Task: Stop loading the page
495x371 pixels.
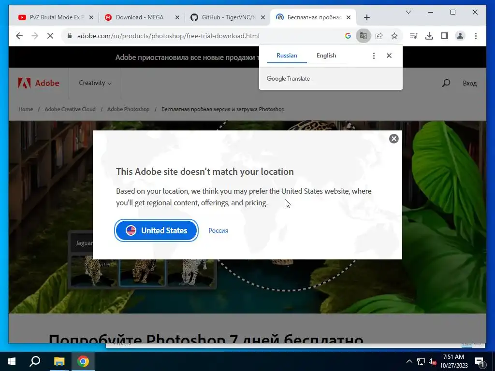Action: (50, 36)
